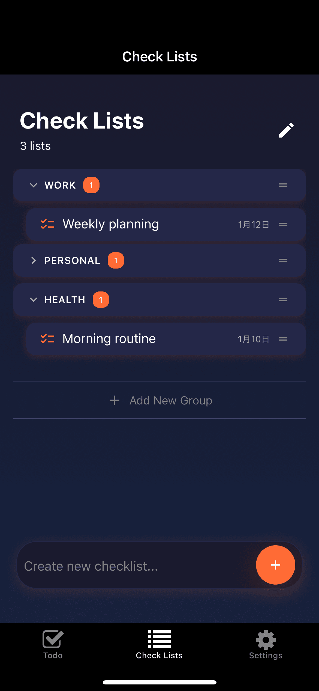The image size is (319, 691).
Task: Switch to the Todo tab
Action: 53,644
